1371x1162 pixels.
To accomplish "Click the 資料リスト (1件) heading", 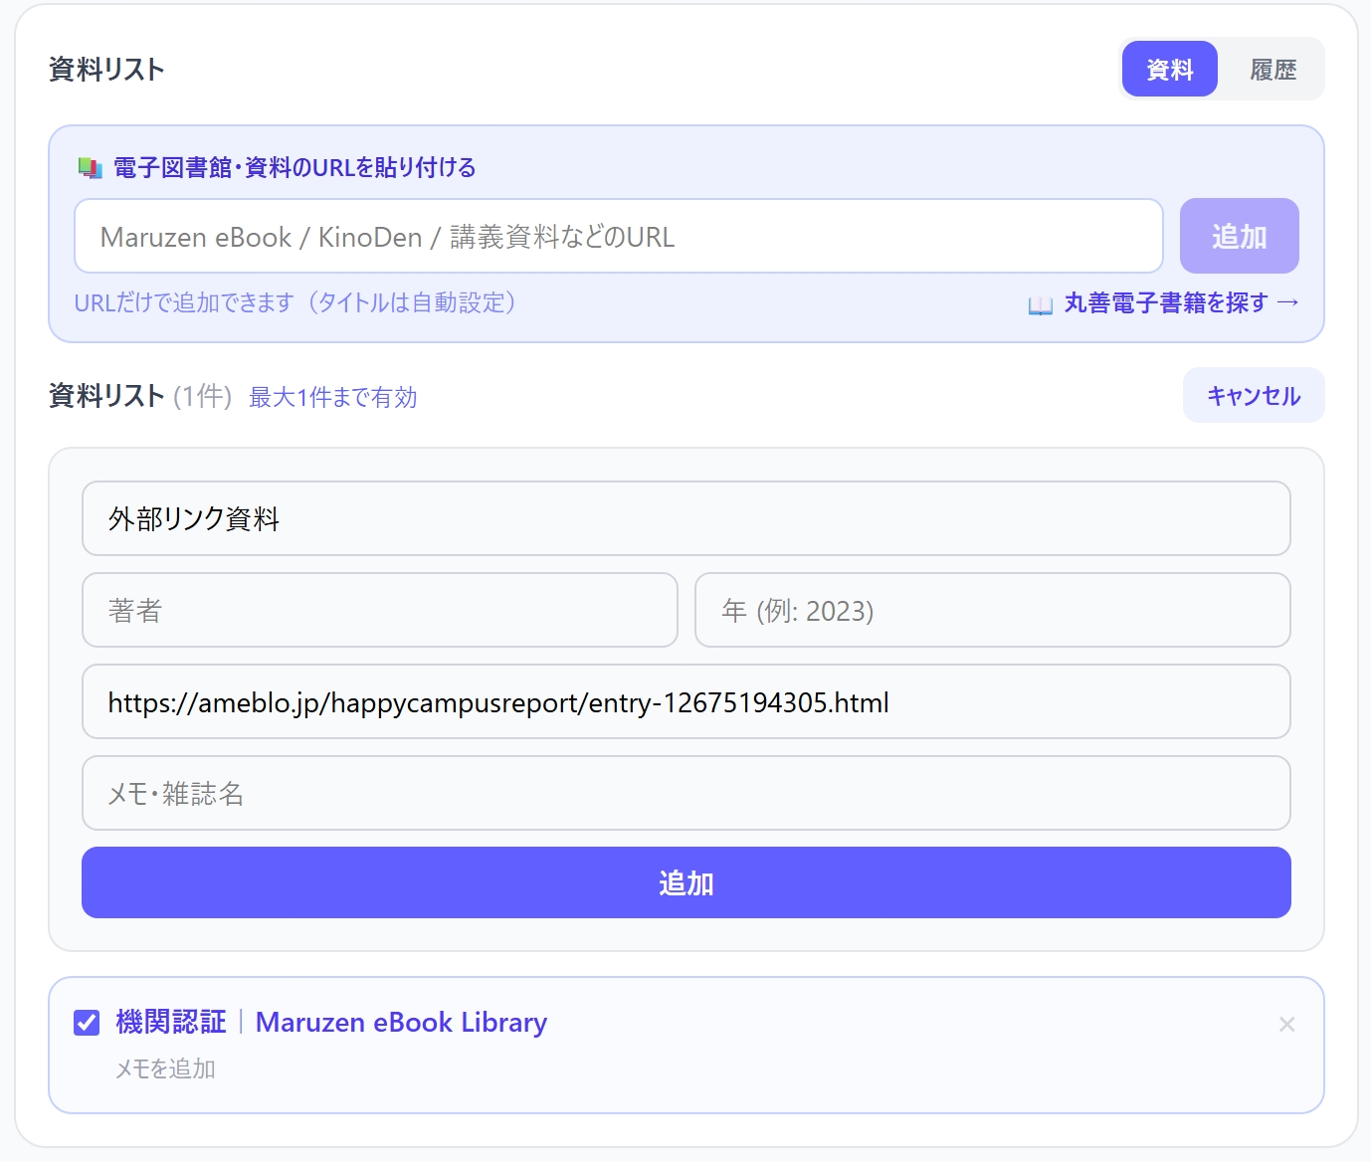I will point(140,396).
